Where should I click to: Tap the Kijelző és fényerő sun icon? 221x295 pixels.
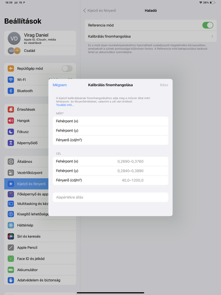[11, 184]
